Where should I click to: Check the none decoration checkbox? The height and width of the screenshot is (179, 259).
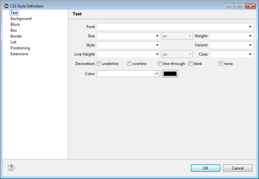[x=221, y=64]
